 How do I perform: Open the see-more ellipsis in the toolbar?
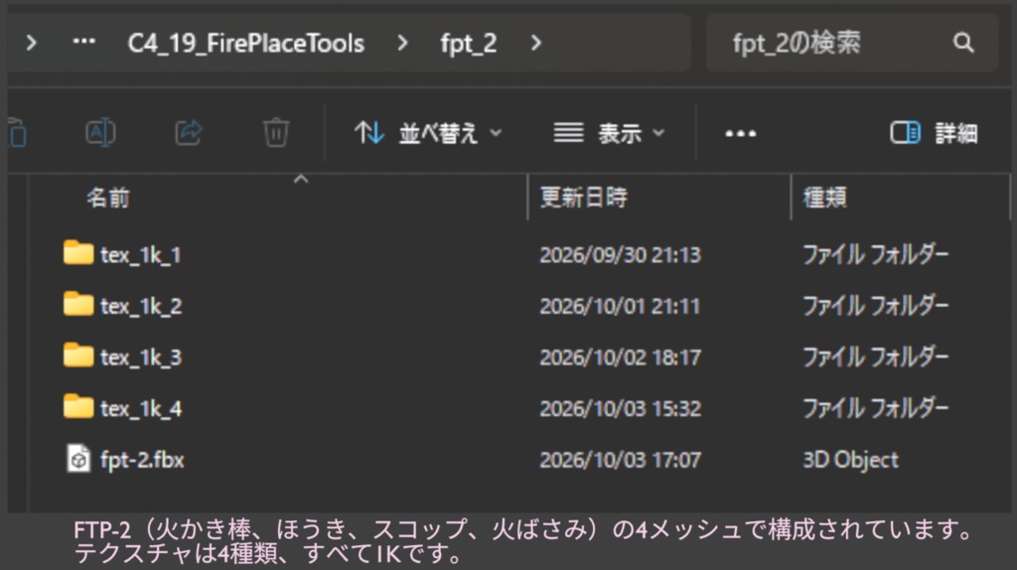(x=740, y=134)
